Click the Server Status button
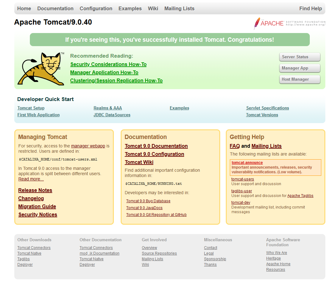This screenshot has width=330, height=283. [300, 57]
